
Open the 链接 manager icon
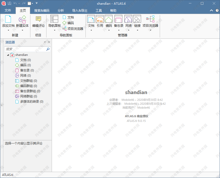point(137,19)
